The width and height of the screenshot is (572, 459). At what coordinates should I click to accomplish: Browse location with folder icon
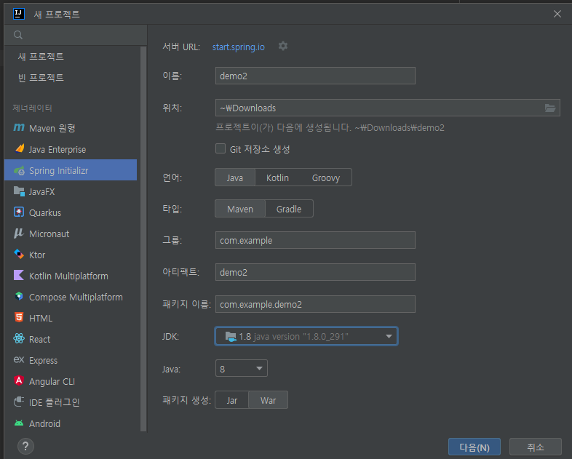point(550,108)
